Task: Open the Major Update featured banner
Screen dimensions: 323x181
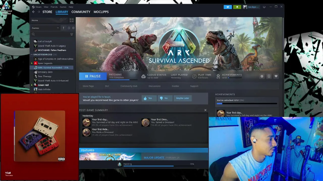Action: click(144, 156)
